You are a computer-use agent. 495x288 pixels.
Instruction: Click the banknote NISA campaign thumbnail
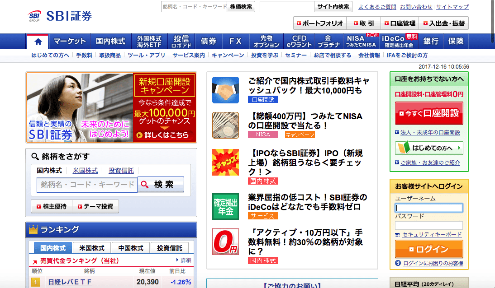point(225,125)
